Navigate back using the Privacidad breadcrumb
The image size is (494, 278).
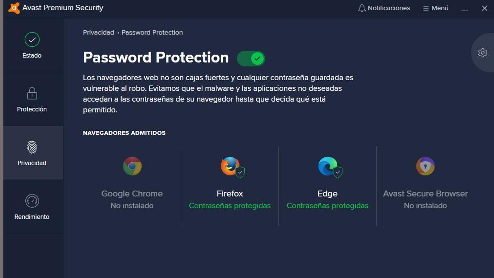click(x=98, y=32)
